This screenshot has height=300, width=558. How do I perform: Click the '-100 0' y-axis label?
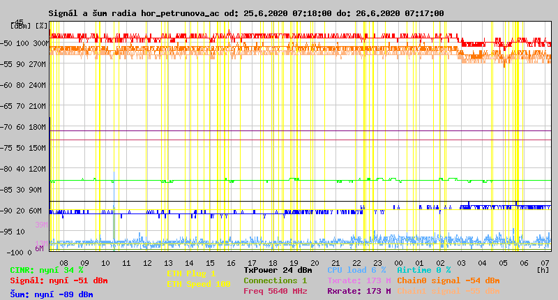[x=19, y=253]
